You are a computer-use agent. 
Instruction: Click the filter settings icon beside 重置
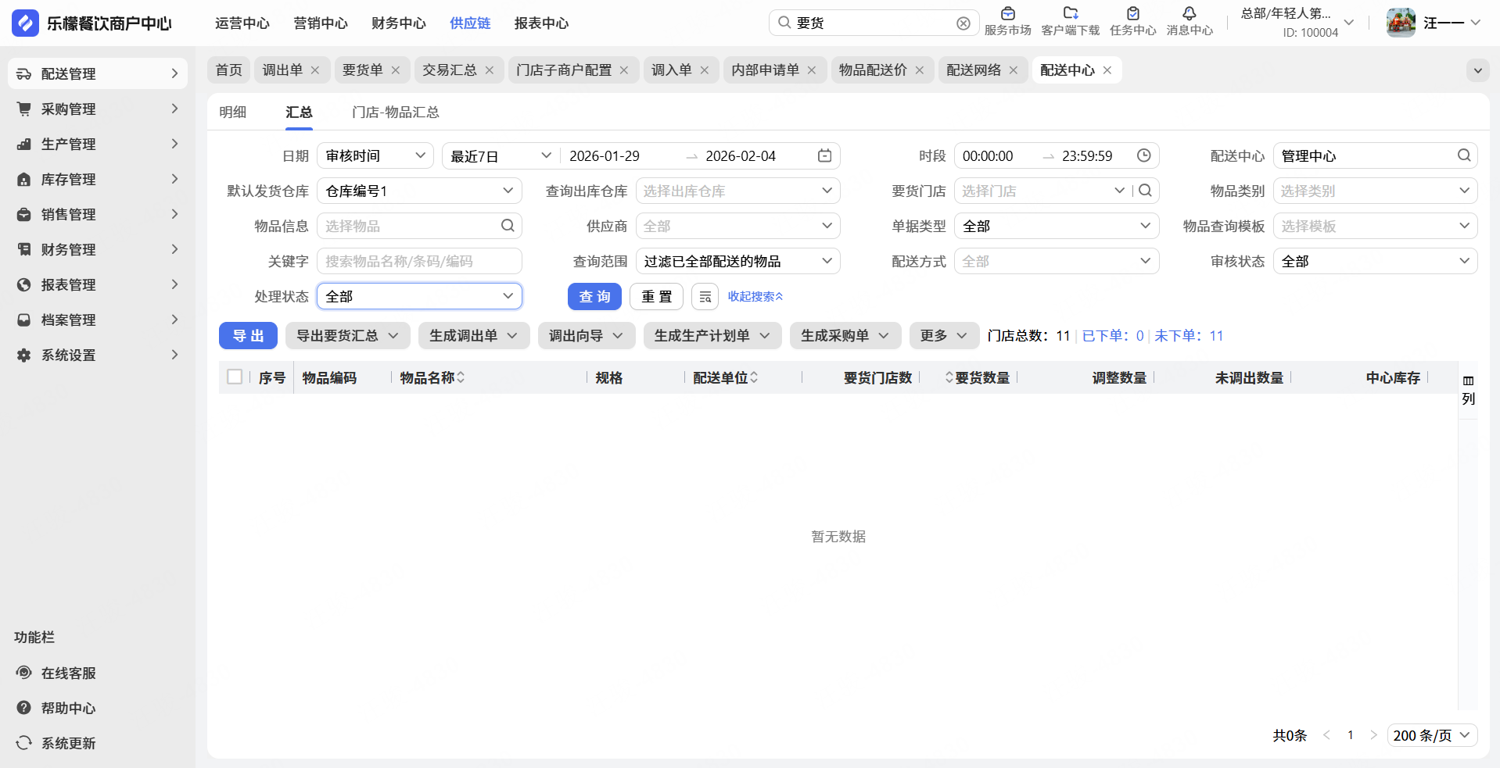click(705, 297)
